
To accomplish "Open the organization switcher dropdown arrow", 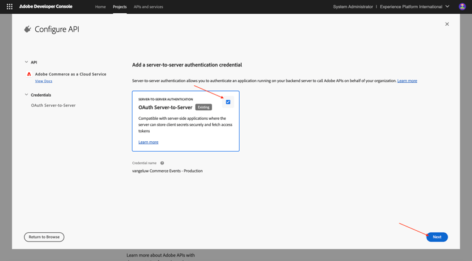I will click(x=447, y=7).
